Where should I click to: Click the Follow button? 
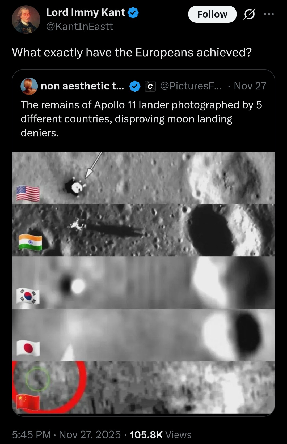[x=212, y=14]
